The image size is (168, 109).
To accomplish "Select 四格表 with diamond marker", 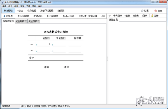I will click(8, 16).
